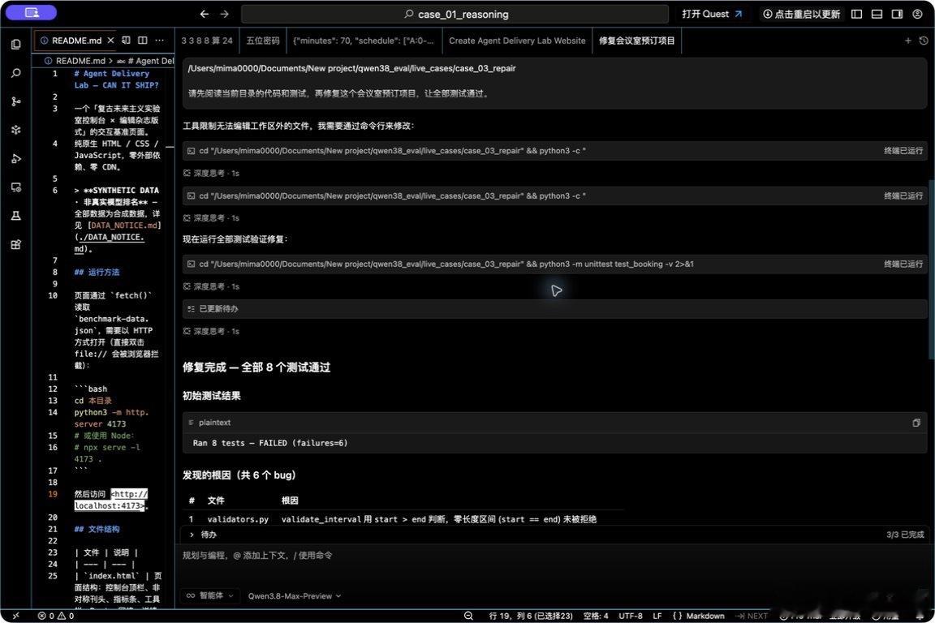935x623 pixels.
Task: Start a new chat with plus icon
Action: tap(907, 41)
